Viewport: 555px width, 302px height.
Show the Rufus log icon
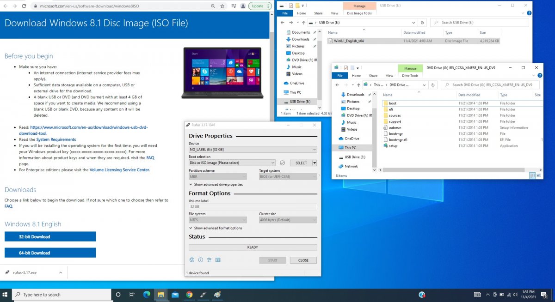[218, 260]
